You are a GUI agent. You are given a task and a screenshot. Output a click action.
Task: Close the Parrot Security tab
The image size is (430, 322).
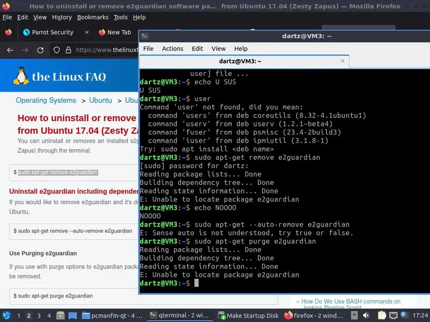[87, 32]
